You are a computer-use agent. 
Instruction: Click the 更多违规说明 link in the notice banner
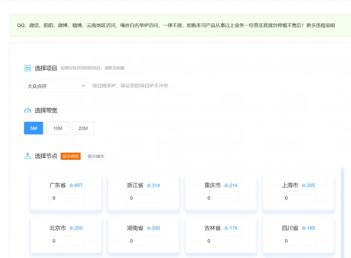321,25
